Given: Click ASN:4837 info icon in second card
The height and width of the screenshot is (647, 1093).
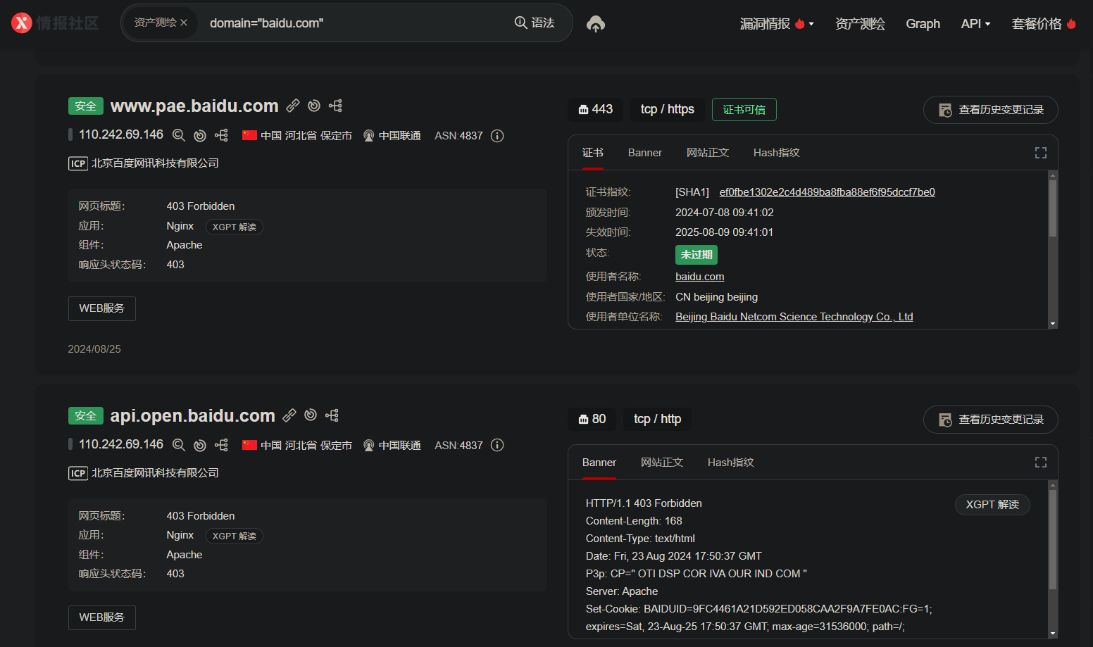Looking at the screenshot, I should tap(497, 445).
